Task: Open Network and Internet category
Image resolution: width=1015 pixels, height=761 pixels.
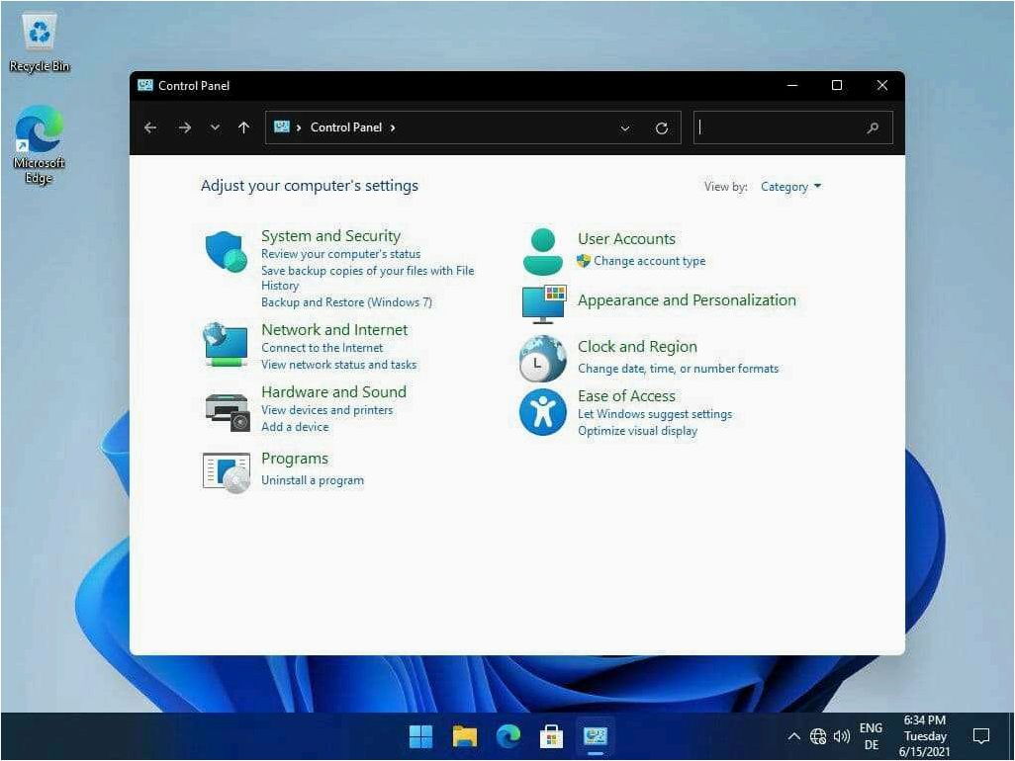Action: coord(334,330)
